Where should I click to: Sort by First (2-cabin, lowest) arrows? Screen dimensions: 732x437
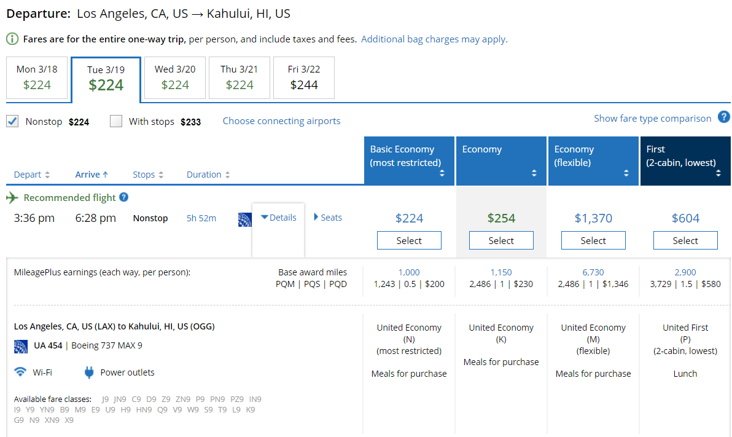(718, 173)
